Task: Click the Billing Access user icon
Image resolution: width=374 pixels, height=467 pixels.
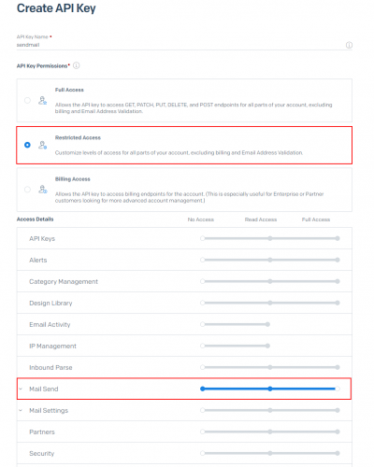Action: click(x=43, y=190)
